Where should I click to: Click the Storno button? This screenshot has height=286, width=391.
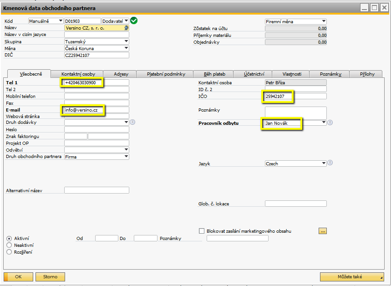point(50,276)
